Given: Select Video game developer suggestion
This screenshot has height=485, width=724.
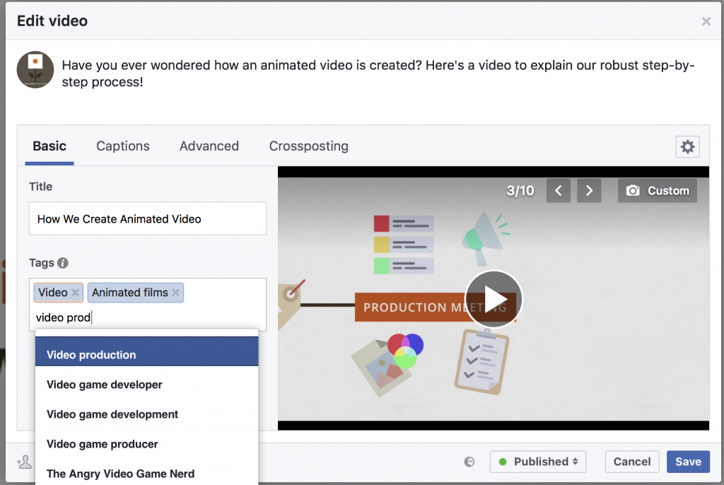Looking at the screenshot, I should (x=147, y=385).
